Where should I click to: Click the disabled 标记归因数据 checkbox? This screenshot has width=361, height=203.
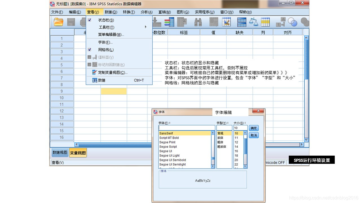coord(89,65)
